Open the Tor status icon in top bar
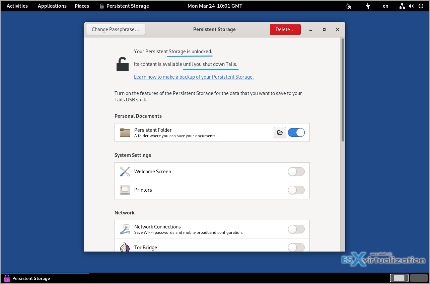Viewport: 430px width, 284px height. point(348,6)
